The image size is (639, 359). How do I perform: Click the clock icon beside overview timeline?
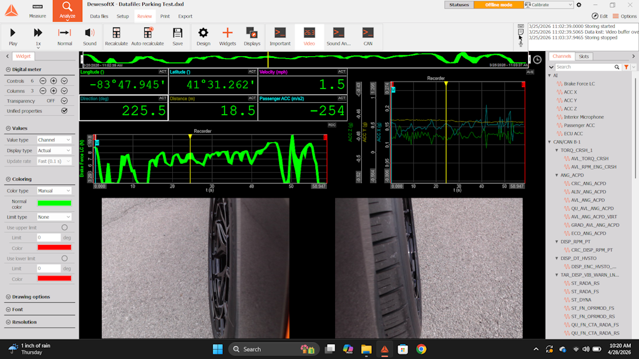(x=537, y=60)
